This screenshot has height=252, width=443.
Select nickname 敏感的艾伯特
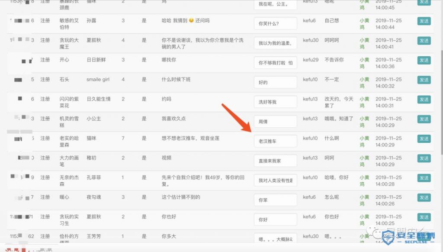pyautogui.click(x=69, y=24)
